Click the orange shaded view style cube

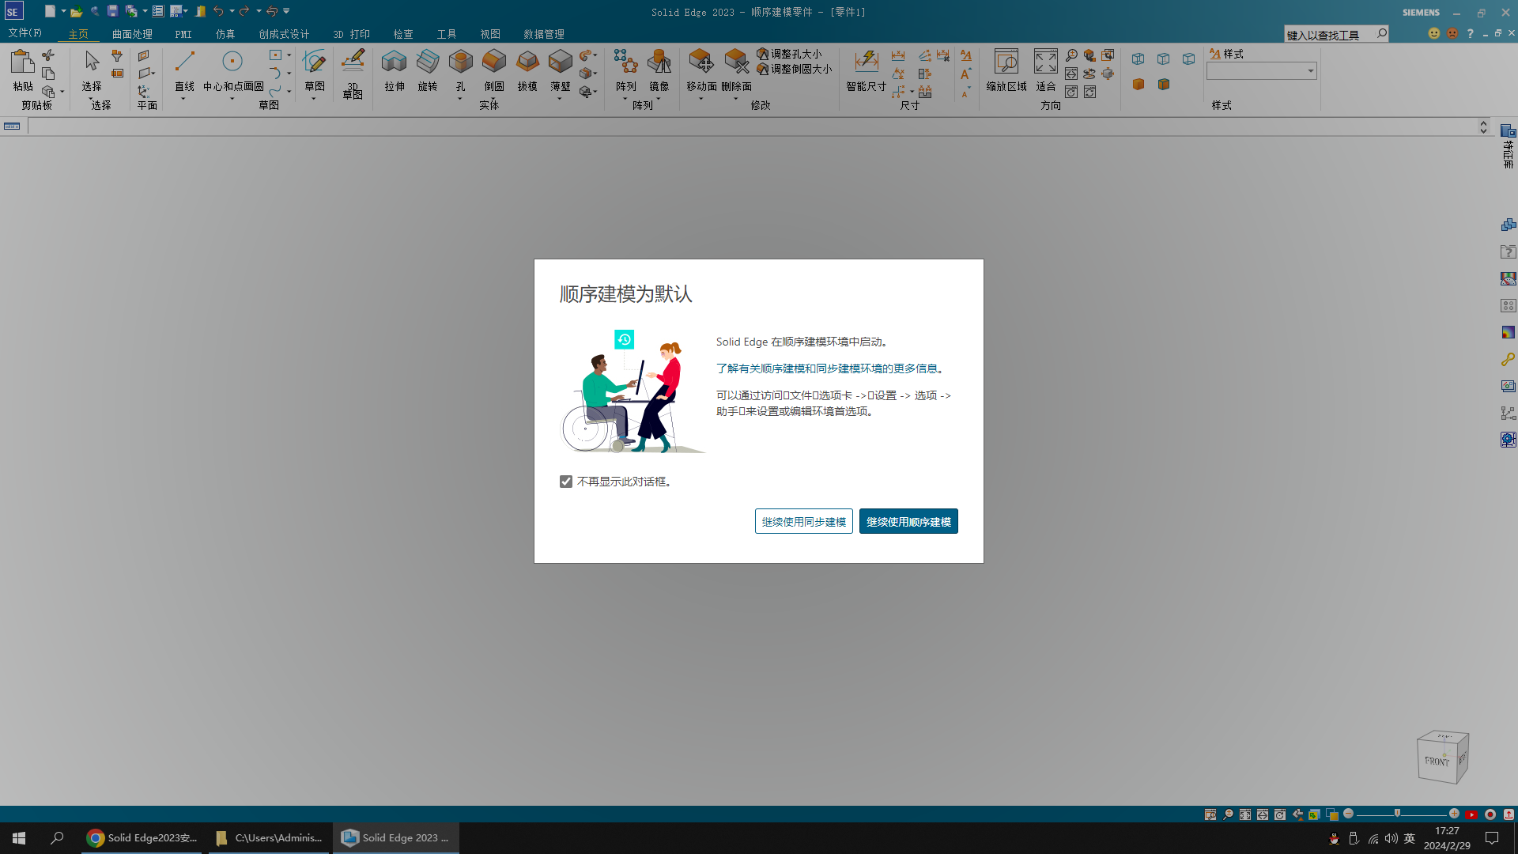[x=1138, y=84]
